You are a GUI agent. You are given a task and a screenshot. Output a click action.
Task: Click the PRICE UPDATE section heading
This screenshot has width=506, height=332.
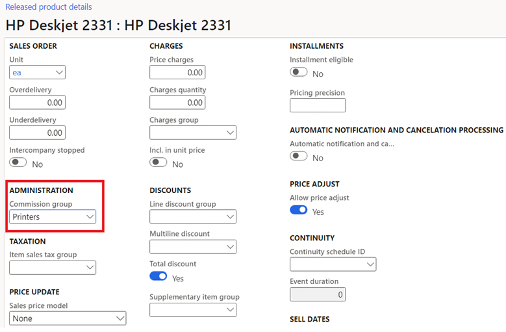[34, 292]
